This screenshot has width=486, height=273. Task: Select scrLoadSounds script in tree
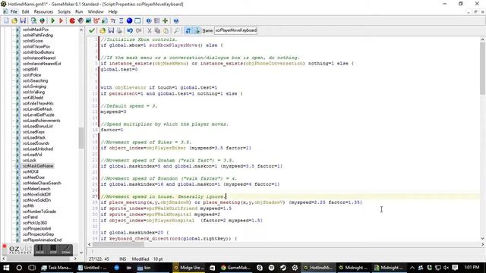click(x=36, y=143)
